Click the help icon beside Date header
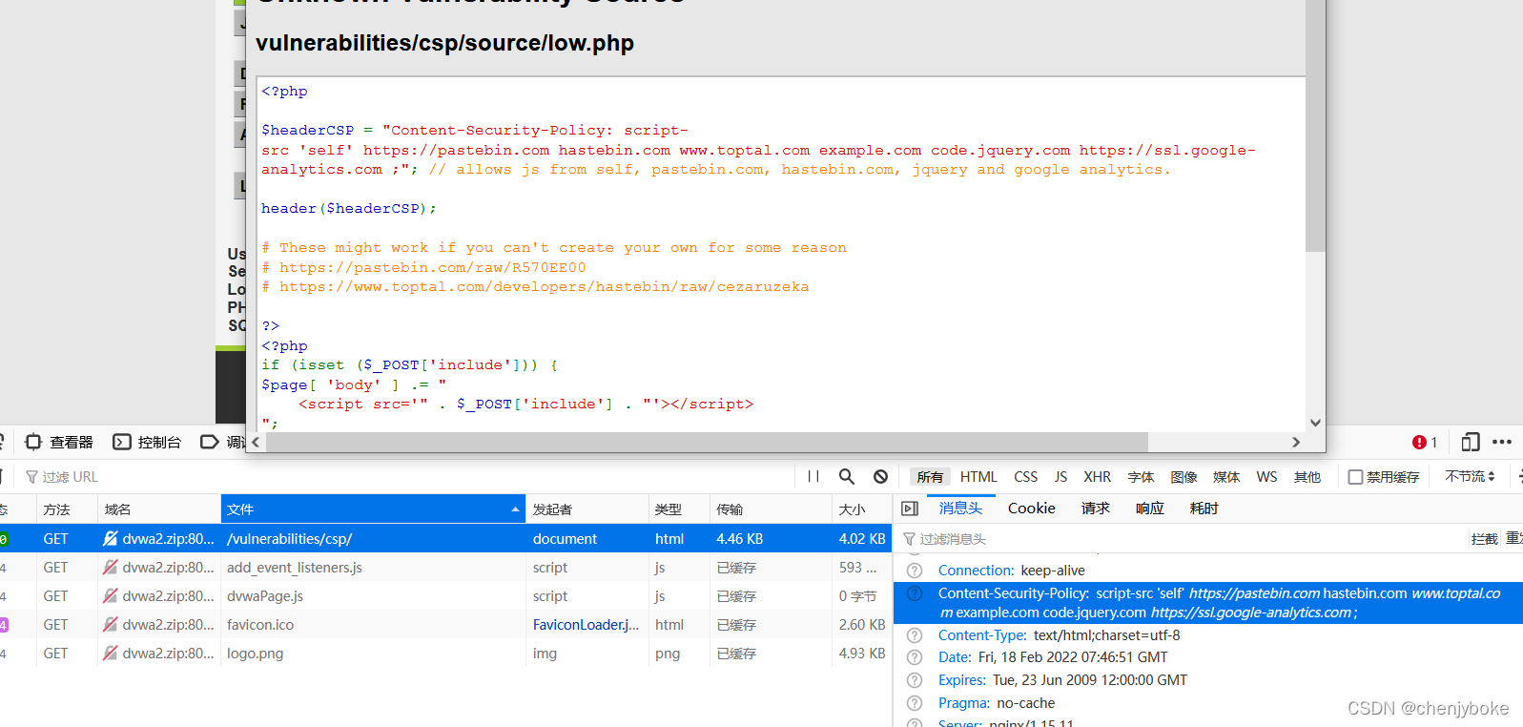 tap(915, 657)
